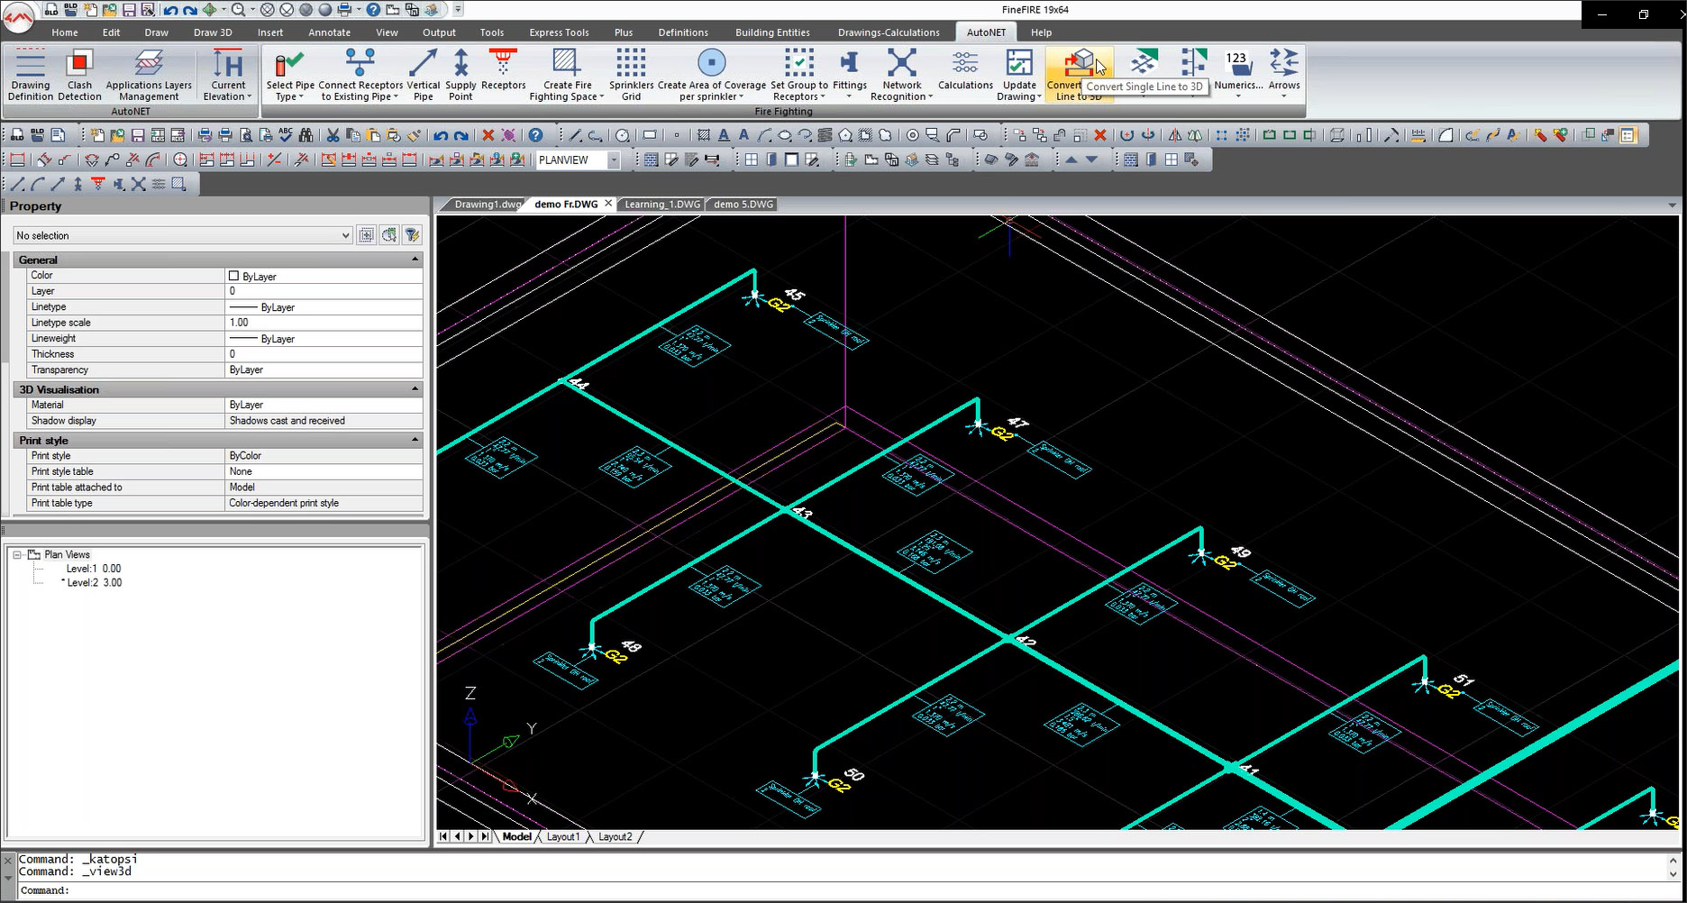Click the help question mark toolbar icon
This screenshot has width=1687, height=903.
pos(535,135)
